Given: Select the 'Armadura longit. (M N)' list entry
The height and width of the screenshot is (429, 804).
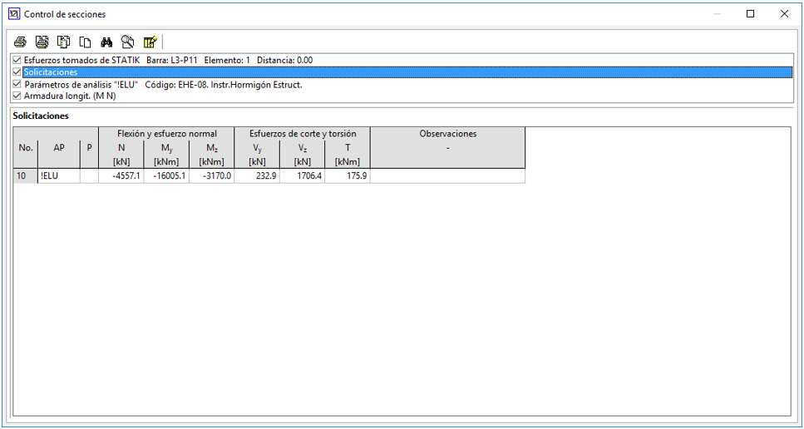Looking at the screenshot, I should [x=70, y=96].
